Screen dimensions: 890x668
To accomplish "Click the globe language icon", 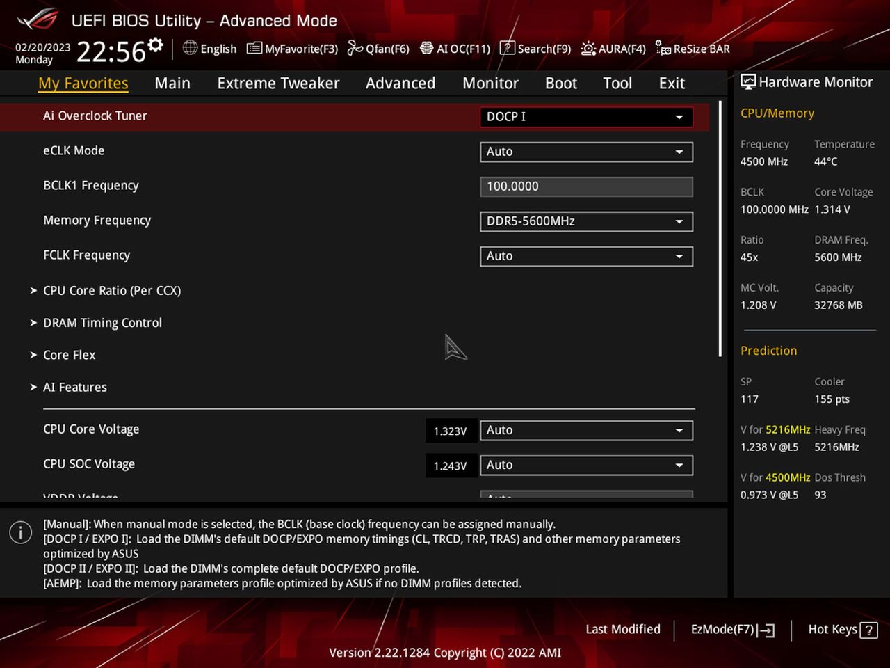I will coord(190,48).
